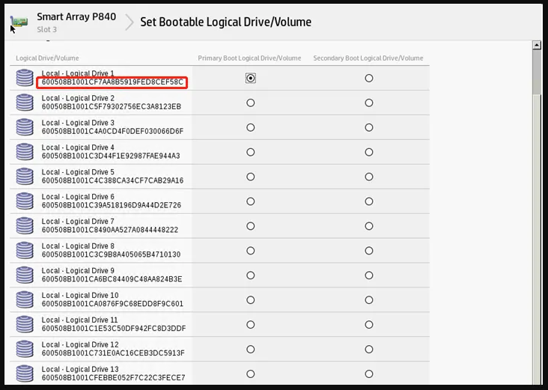Choose Logical Drive 8 as primary boot
Screen dimensions: 548x390
point(251,251)
